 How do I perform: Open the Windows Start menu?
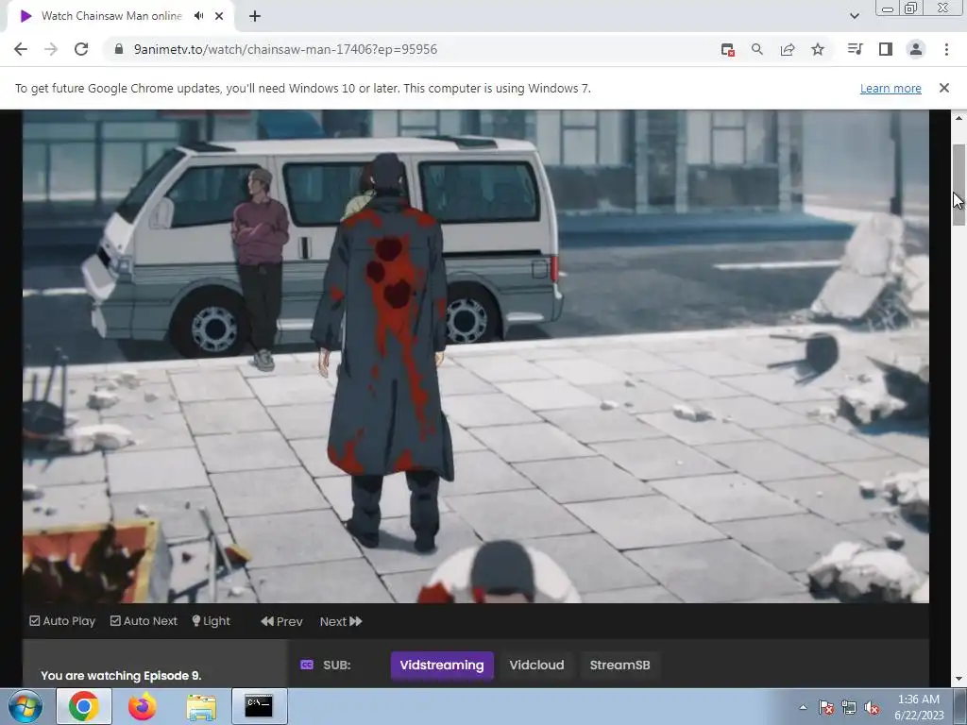tap(25, 706)
